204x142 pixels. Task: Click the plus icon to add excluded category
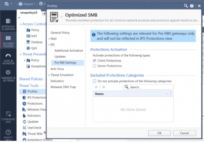click(x=96, y=87)
